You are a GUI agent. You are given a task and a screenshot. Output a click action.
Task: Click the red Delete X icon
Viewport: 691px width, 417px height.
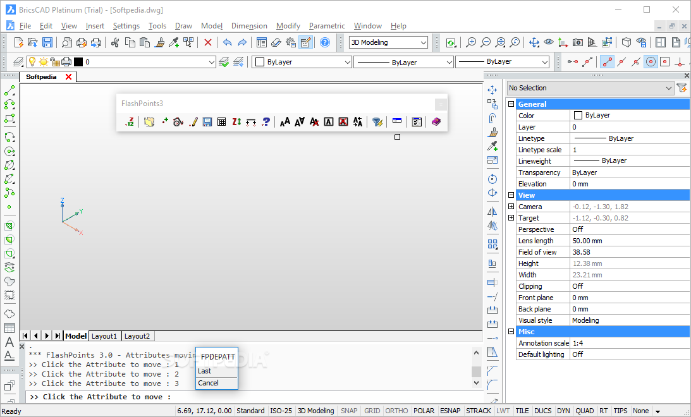pos(207,42)
